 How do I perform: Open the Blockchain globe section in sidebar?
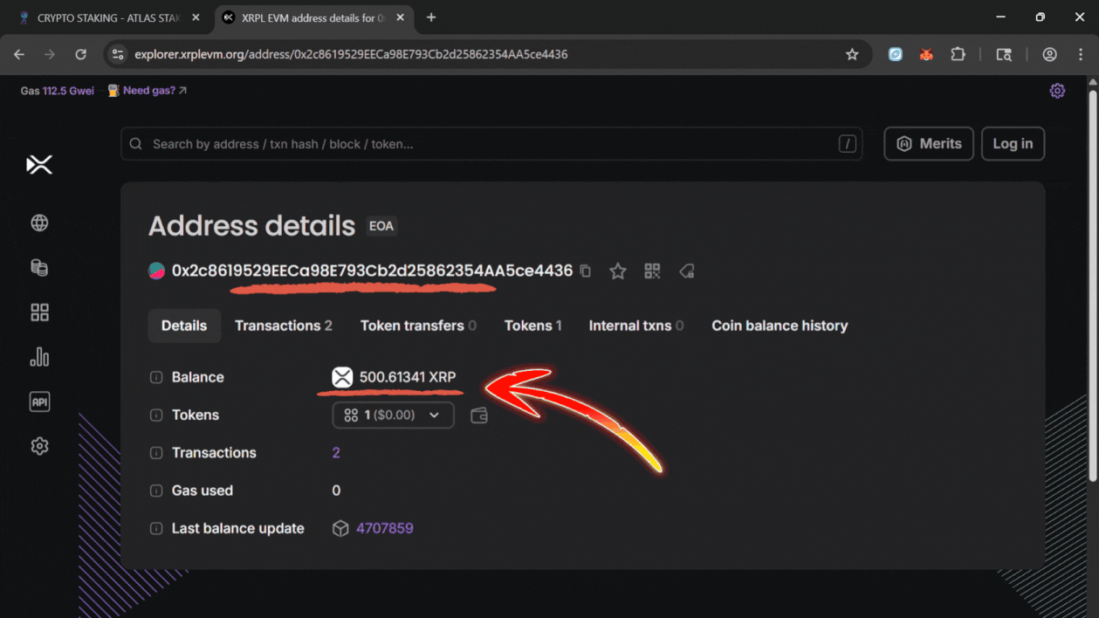(38, 223)
